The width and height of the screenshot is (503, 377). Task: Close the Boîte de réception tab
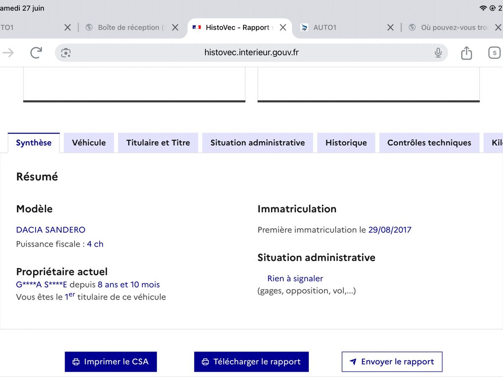(x=175, y=27)
